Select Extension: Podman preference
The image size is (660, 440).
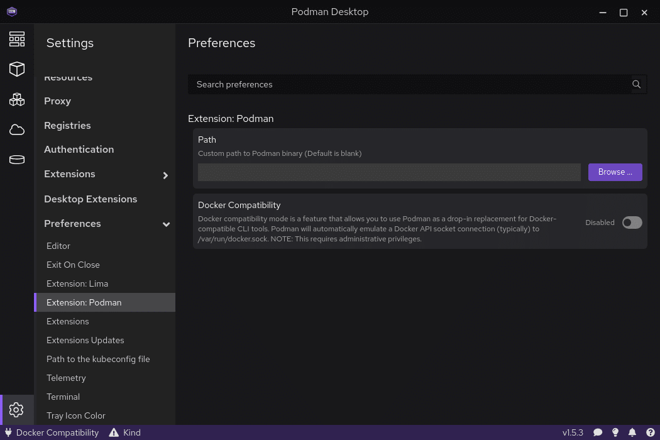[x=104, y=302]
